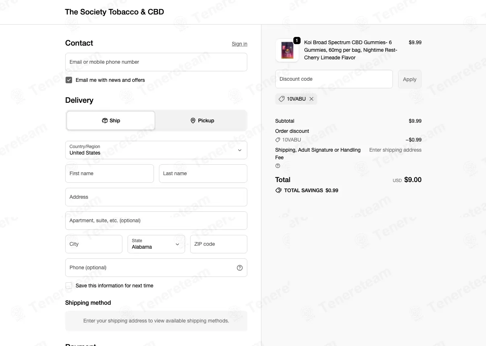The height and width of the screenshot is (346, 486).
Task: Click the phone field help question icon
Action: [x=240, y=268]
